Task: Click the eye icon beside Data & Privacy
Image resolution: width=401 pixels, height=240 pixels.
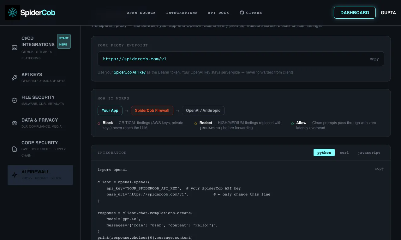Action: pos(15,123)
